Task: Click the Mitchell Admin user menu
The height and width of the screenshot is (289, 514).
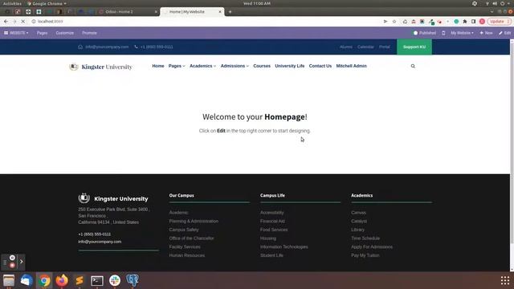Action: (x=351, y=66)
